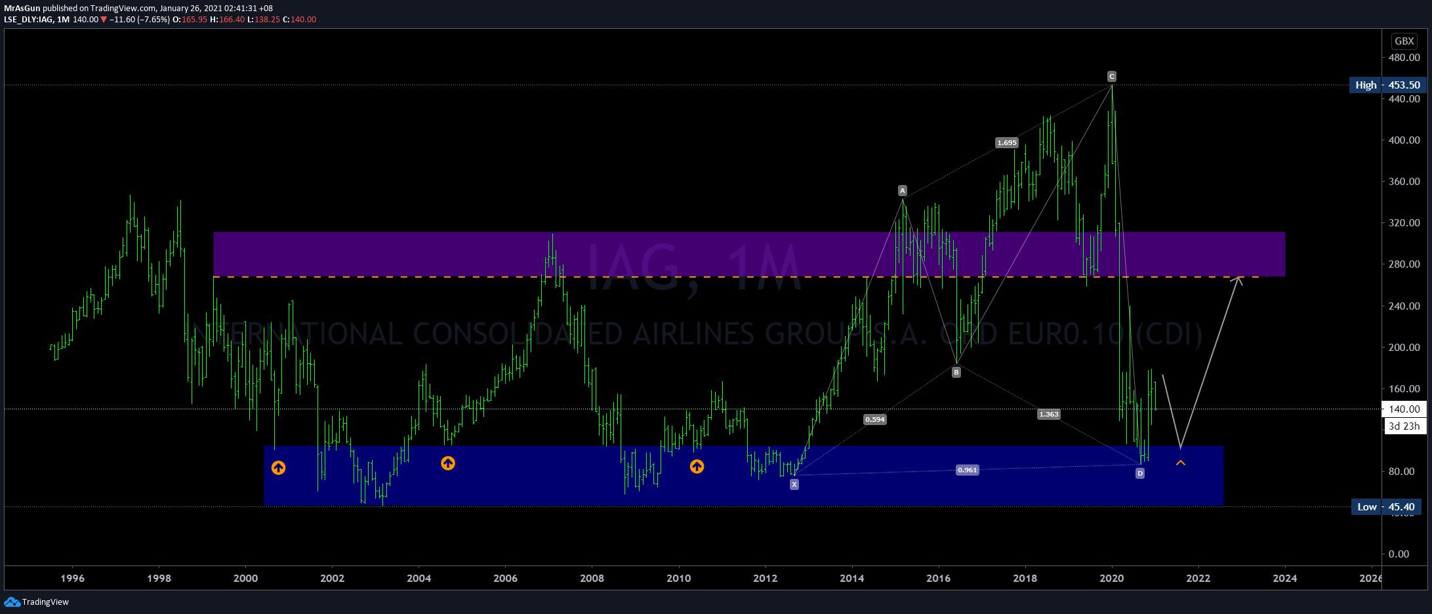The image size is (1432, 614).
Task: Click the TradingView text link at bottom
Action: point(45,602)
